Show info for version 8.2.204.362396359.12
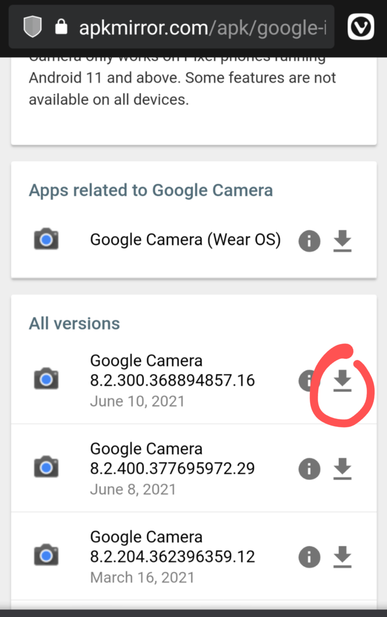Viewport: 387px width, 617px height. 309,557
